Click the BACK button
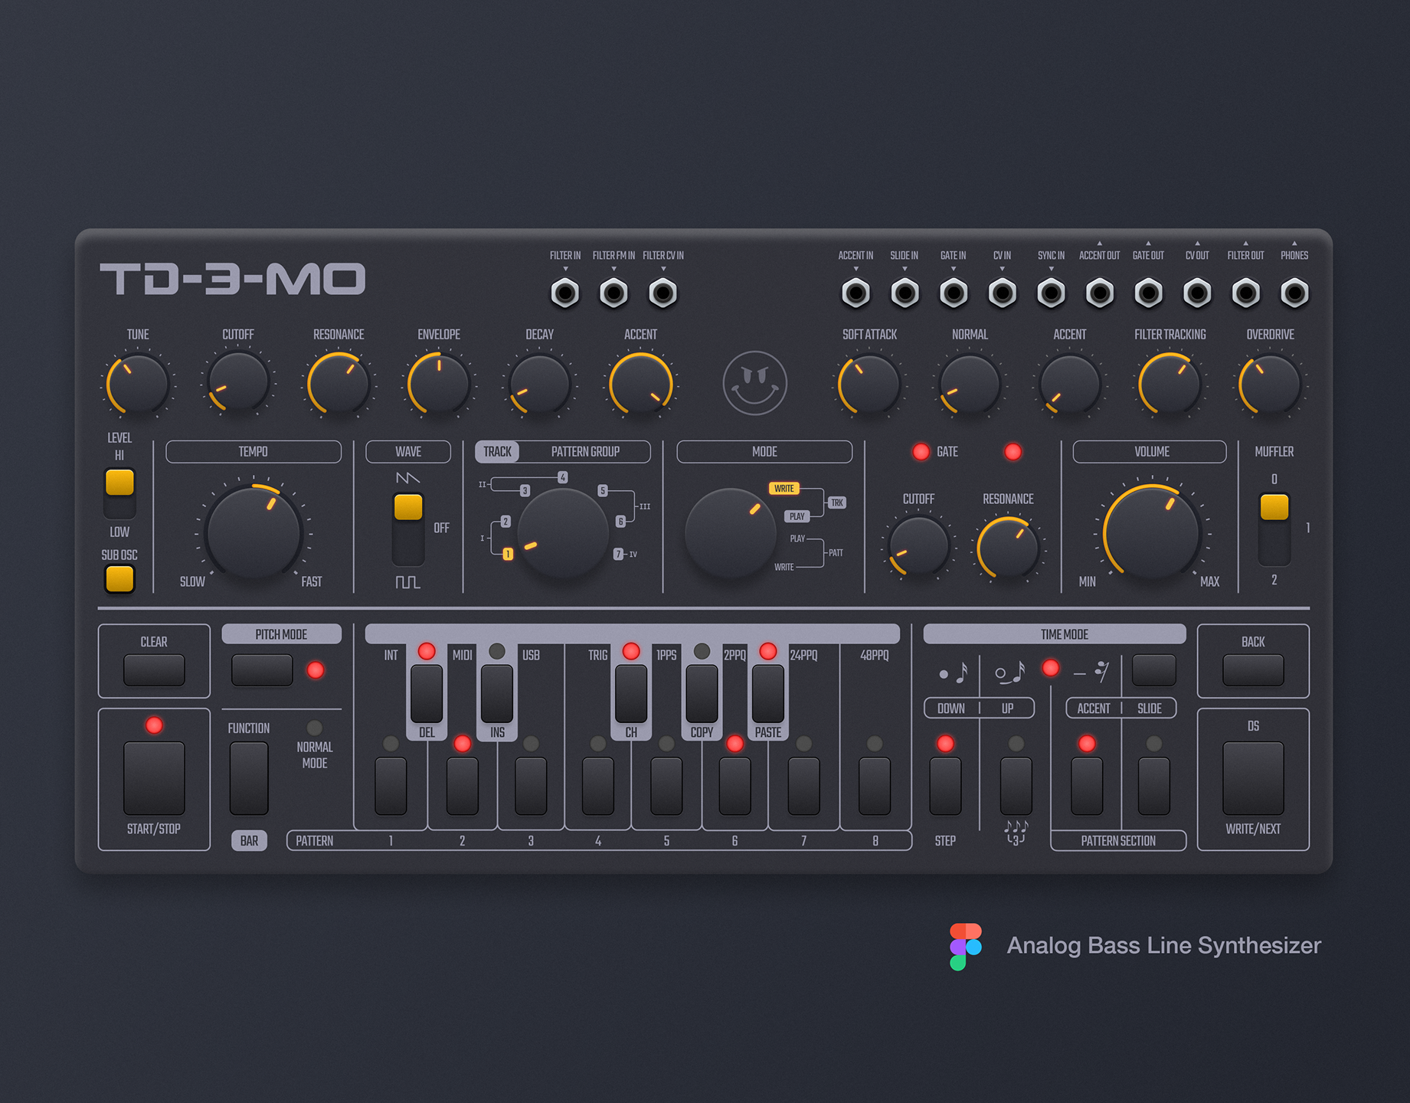The height and width of the screenshot is (1103, 1410). pos(1253,670)
